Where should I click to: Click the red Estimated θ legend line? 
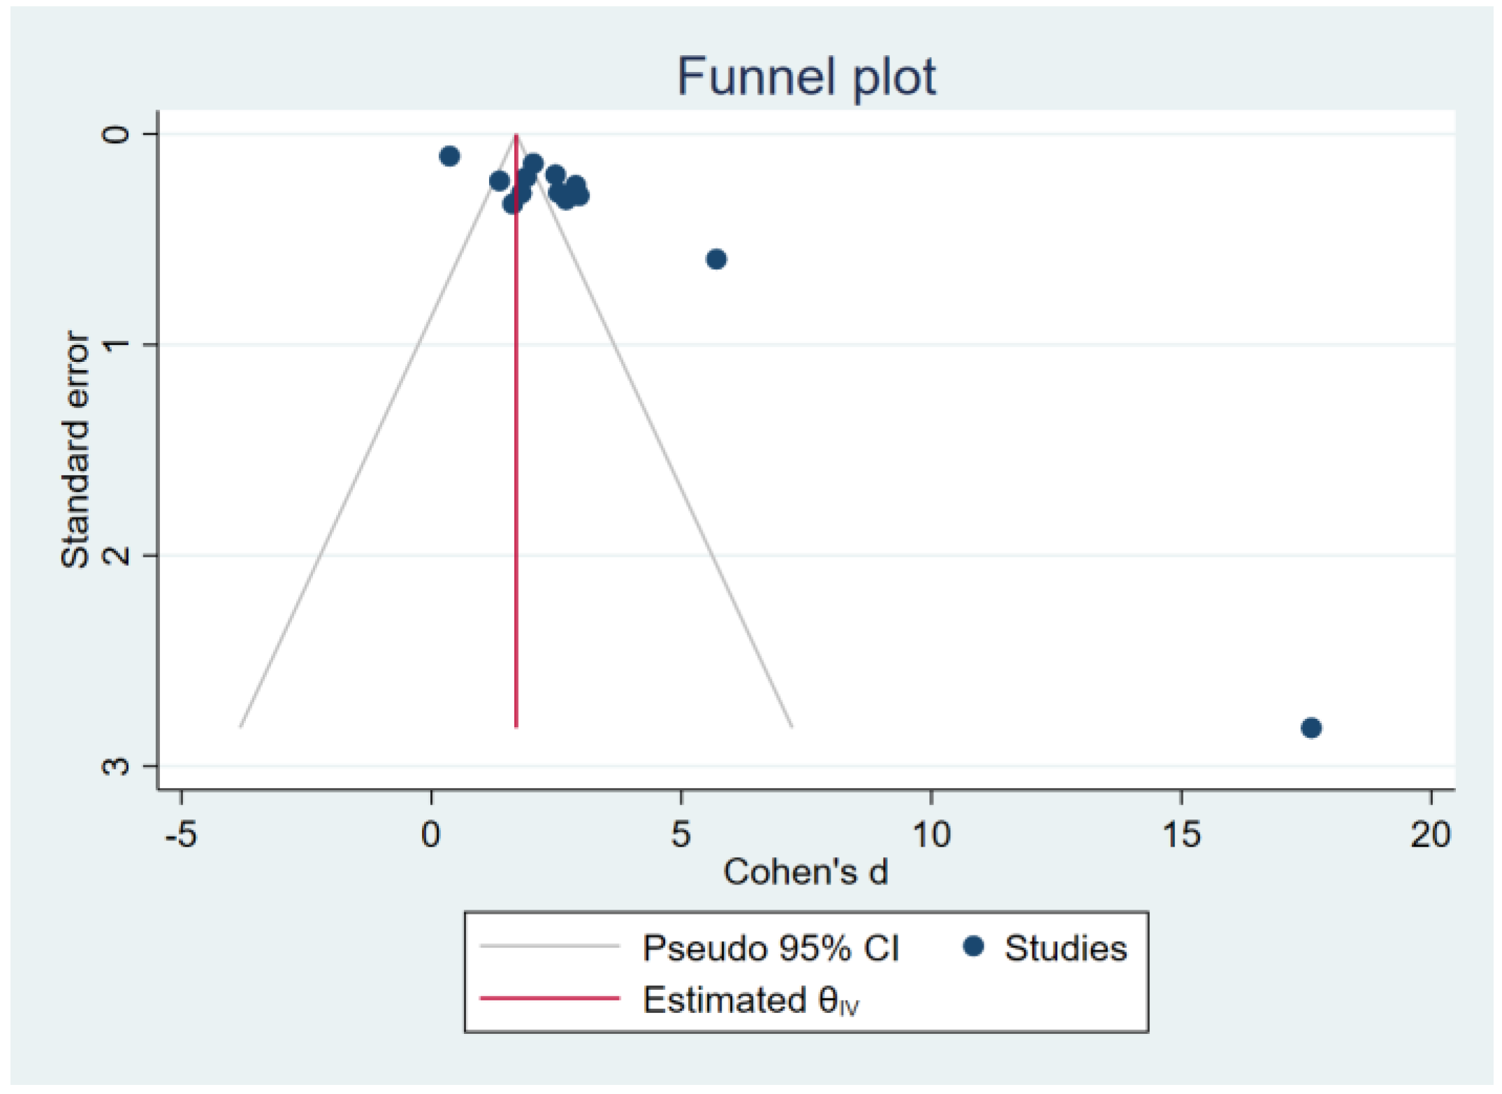(550, 998)
